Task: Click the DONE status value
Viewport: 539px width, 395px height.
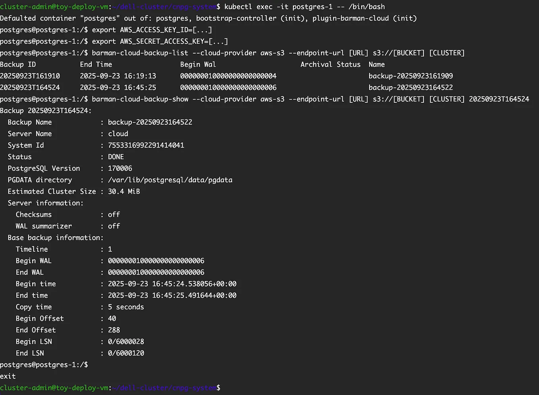Action: tap(115, 156)
